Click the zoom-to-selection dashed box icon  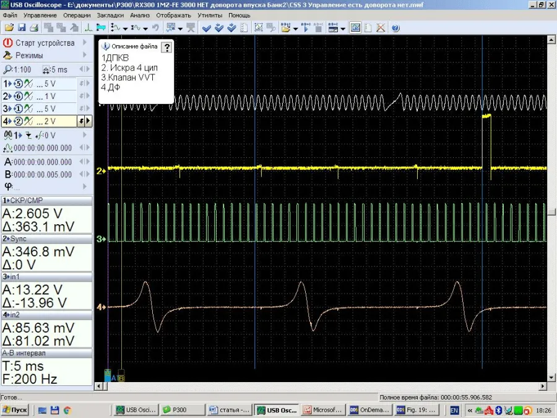click(x=259, y=28)
